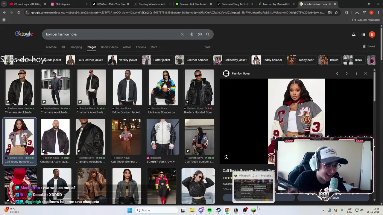Open File Explorer from the taskbar
The image size is (383, 215).
coord(192,210)
